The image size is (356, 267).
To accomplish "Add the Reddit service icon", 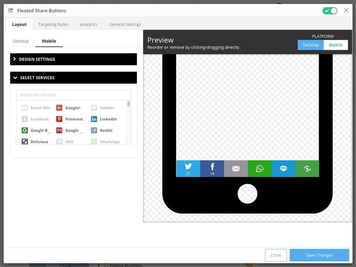I will 94,130.
